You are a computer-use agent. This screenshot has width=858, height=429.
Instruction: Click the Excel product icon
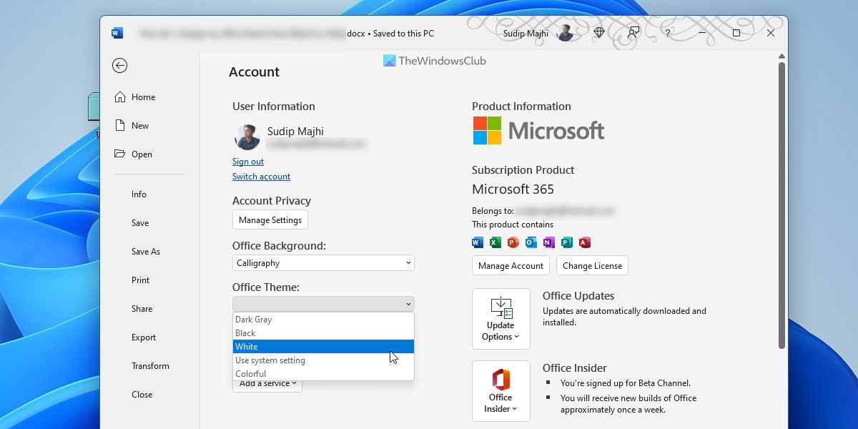pyautogui.click(x=495, y=242)
